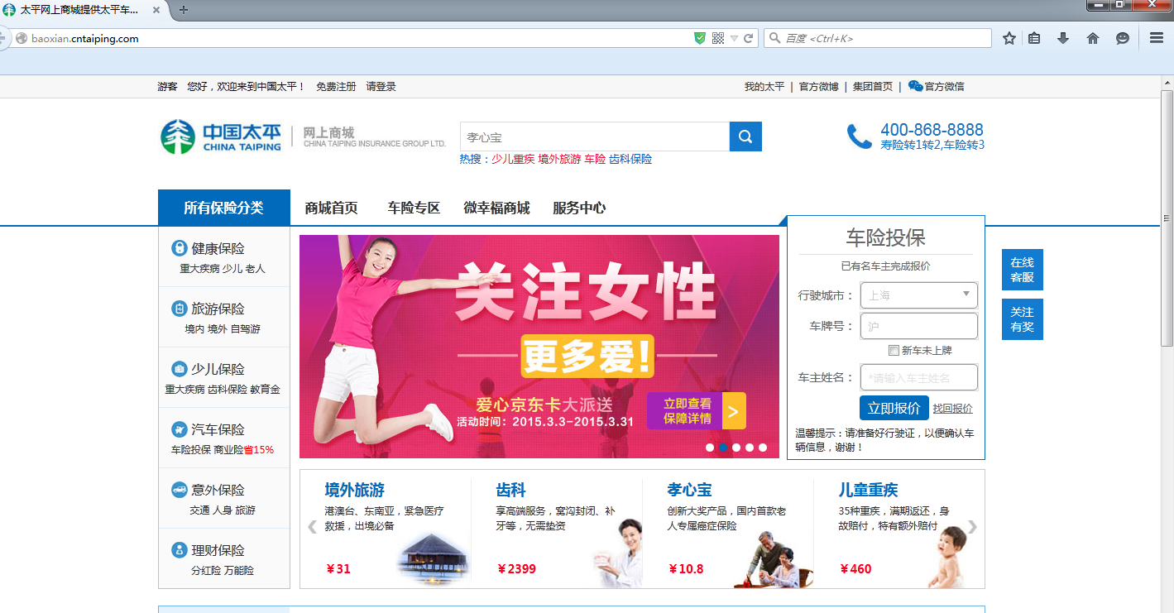Open the browser hamburger menu

click(x=1157, y=38)
